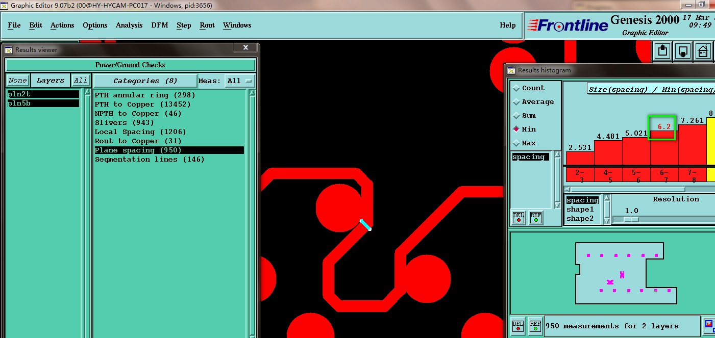Select Rout to Copper (31) category

tap(138, 141)
